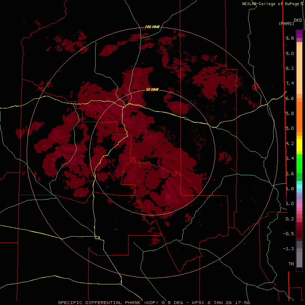Select the 5.8 scale value
Viewport: 305px width, 305px height.
(x=290, y=114)
